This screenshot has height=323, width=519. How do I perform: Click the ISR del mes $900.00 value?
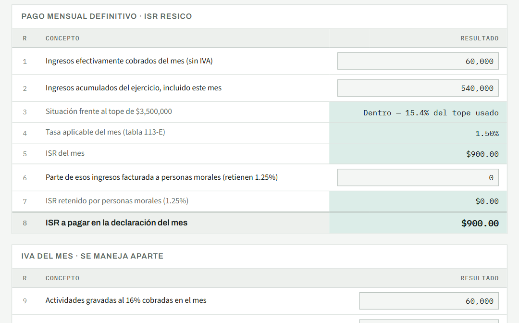(482, 154)
